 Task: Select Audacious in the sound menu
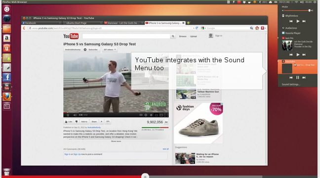click(x=291, y=28)
